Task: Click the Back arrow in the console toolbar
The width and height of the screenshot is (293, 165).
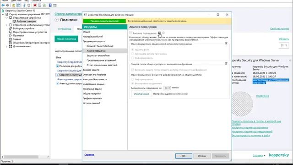Action: [3, 5]
